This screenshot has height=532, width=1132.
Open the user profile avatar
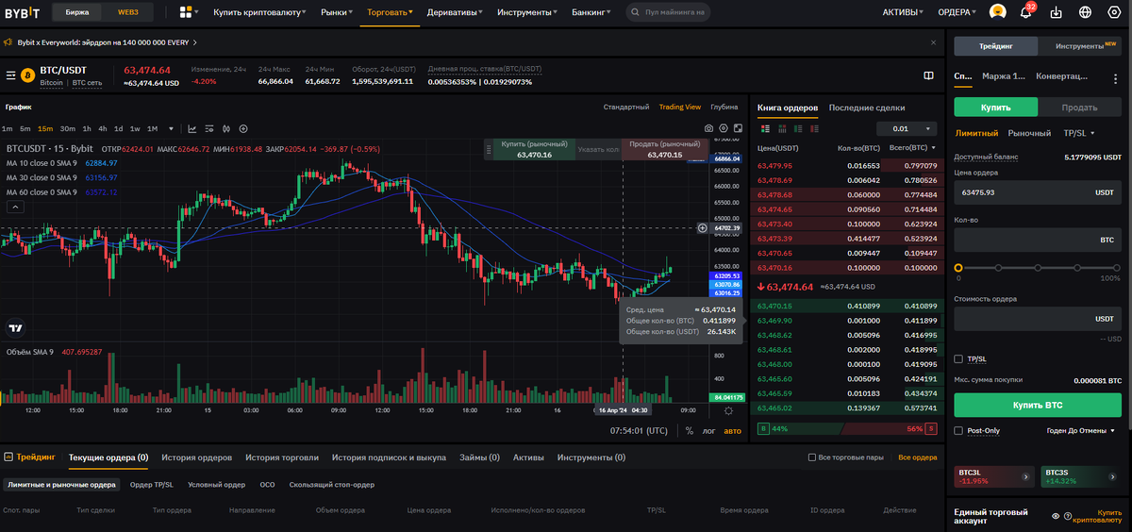(996, 12)
